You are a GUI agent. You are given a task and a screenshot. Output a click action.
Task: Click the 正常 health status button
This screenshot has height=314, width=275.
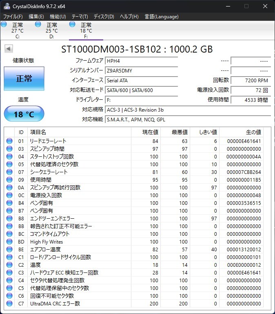24,78
